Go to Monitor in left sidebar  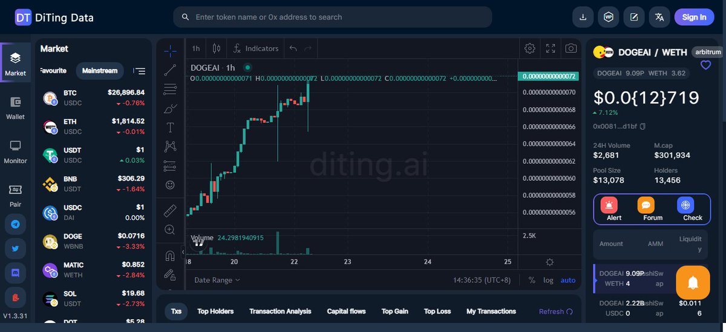(x=16, y=152)
